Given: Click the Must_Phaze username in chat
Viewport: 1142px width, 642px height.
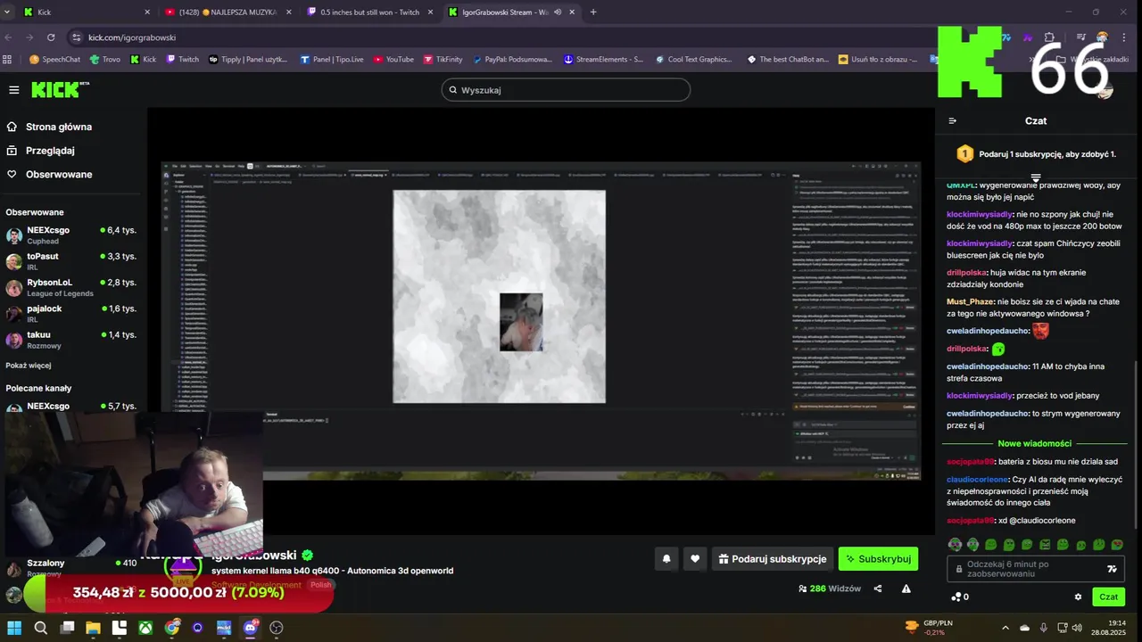Looking at the screenshot, I should coord(970,301).
